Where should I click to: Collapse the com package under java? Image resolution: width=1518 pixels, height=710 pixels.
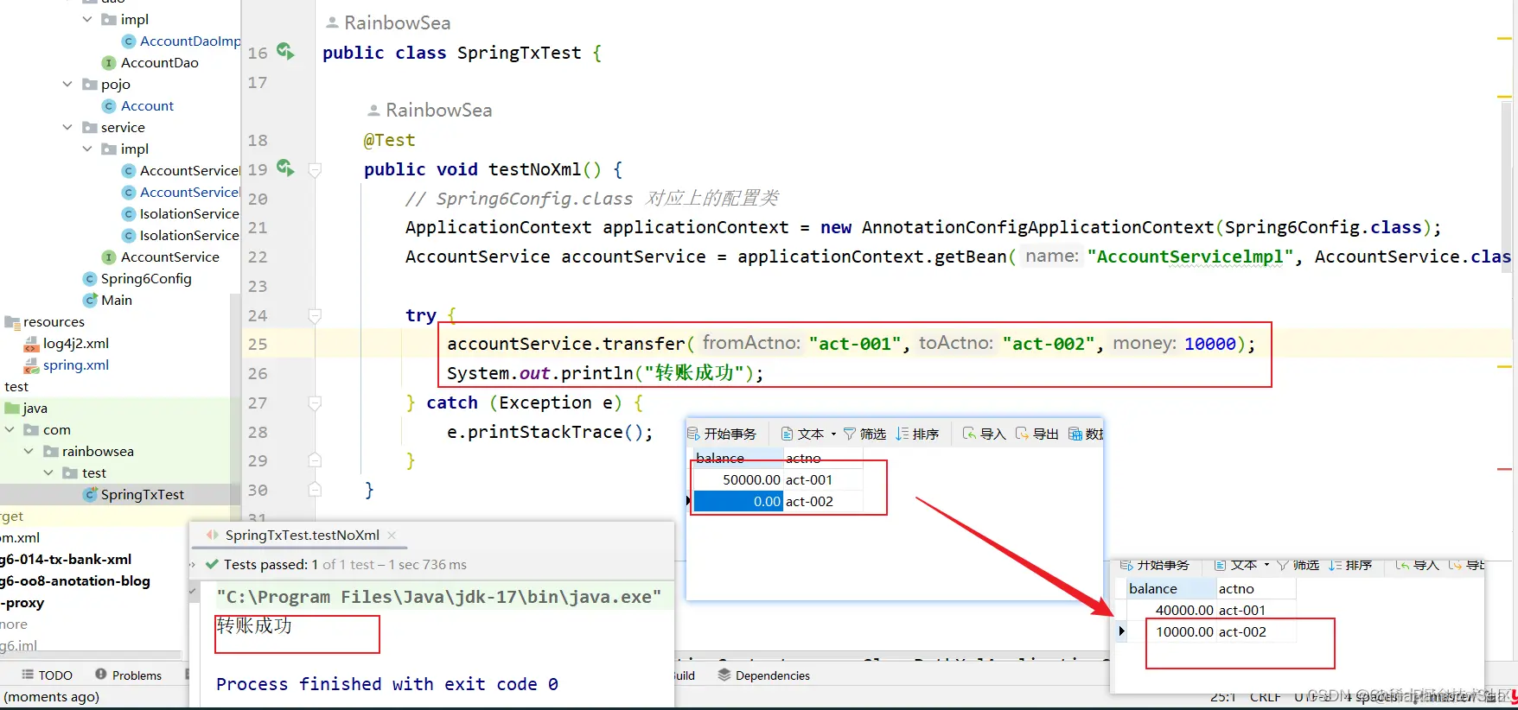coord(10,429)
